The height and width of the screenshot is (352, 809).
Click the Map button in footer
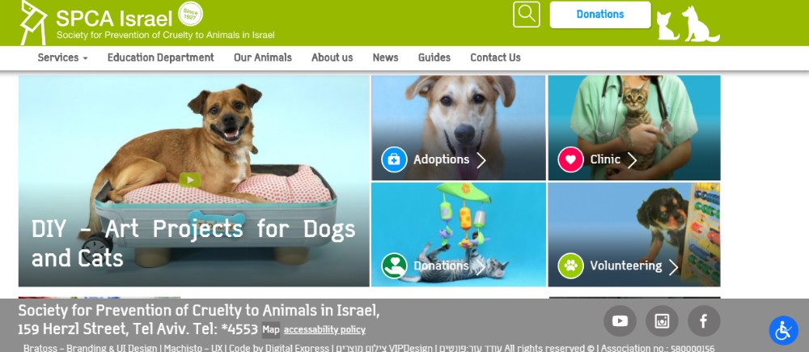click(x=271, y=329)
